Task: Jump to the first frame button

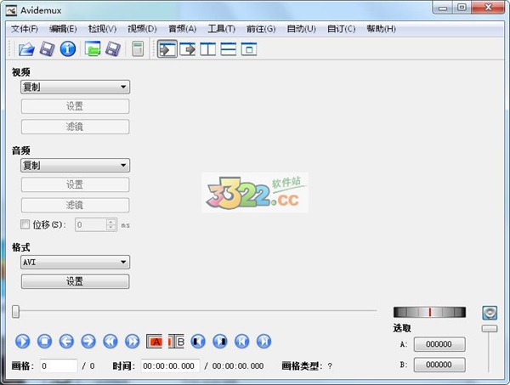Action: click(x=242, y=342)
